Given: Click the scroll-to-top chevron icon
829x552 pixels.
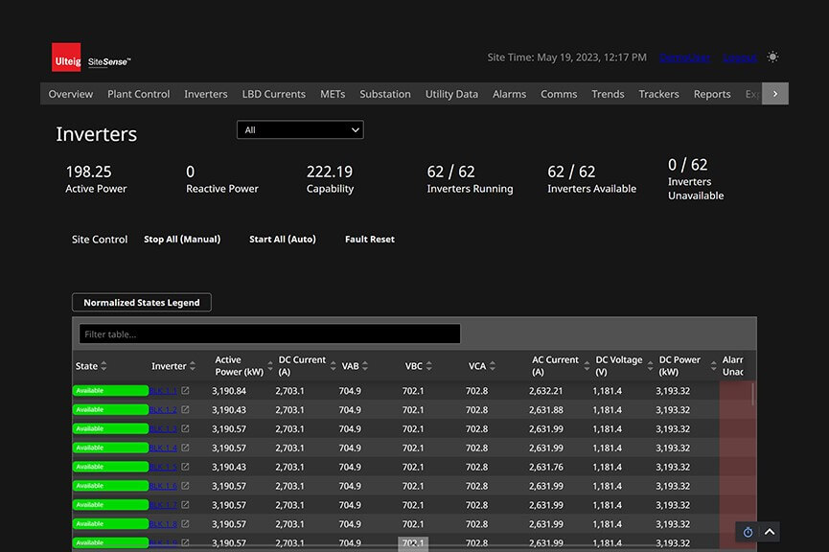Looking at the screenshot, I should [770, 532].
